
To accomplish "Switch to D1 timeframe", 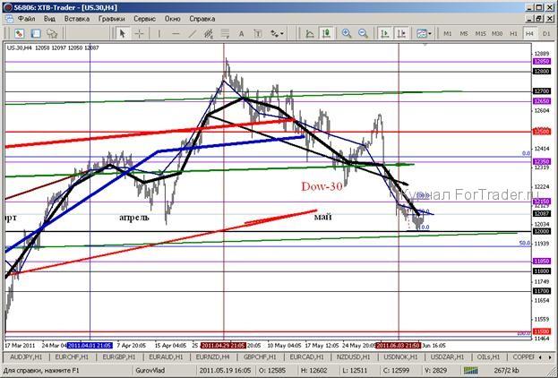I will point(546,34).
